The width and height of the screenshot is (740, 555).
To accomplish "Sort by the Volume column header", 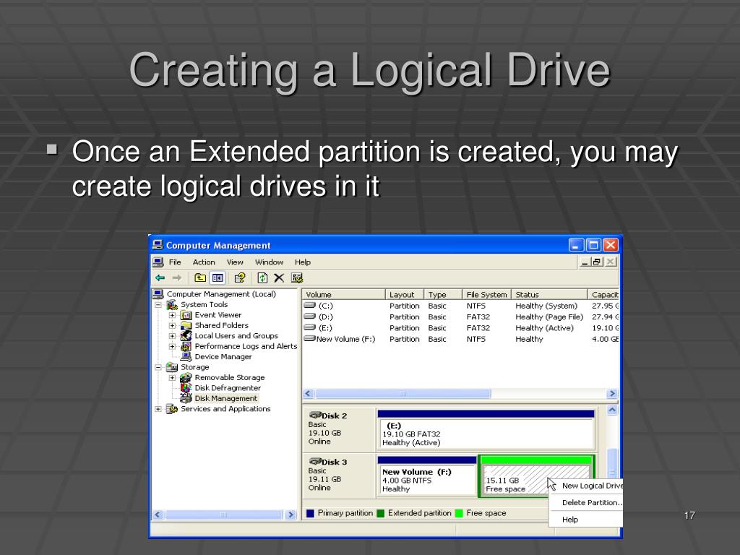I will point(343,295).
